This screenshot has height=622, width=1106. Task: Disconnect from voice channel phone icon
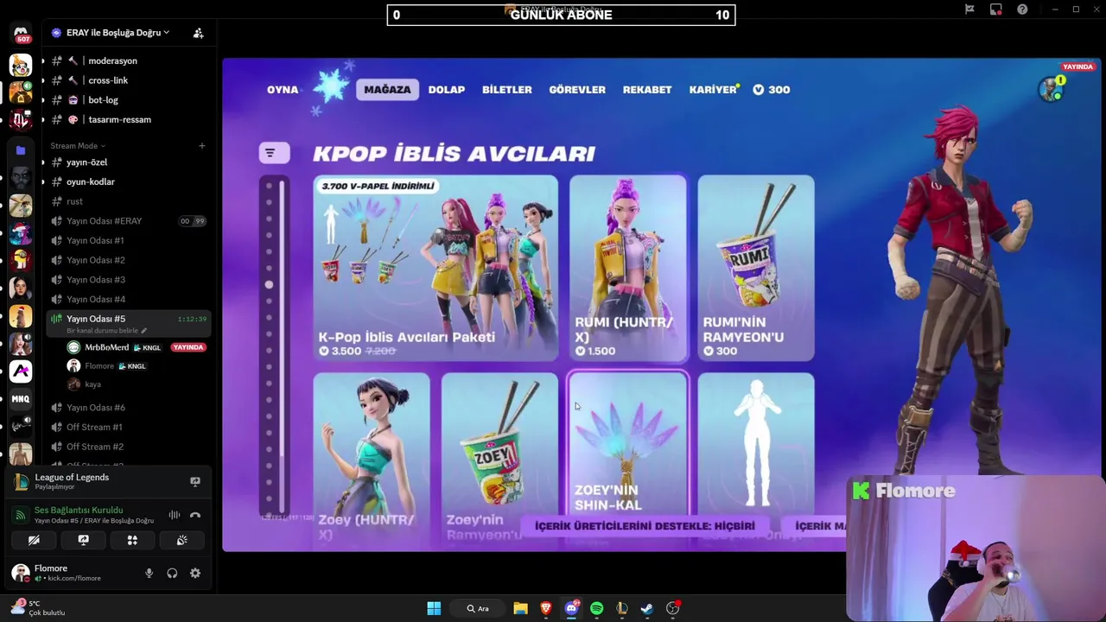click(195, 515)
